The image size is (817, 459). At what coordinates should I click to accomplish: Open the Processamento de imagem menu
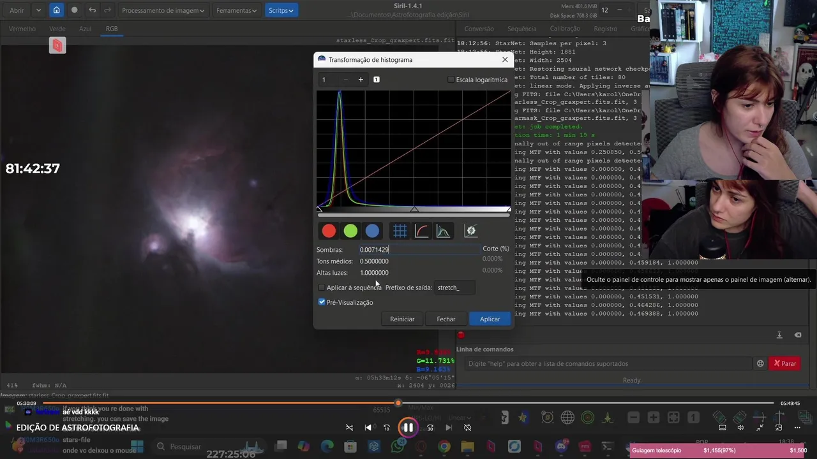click(163, 10)
